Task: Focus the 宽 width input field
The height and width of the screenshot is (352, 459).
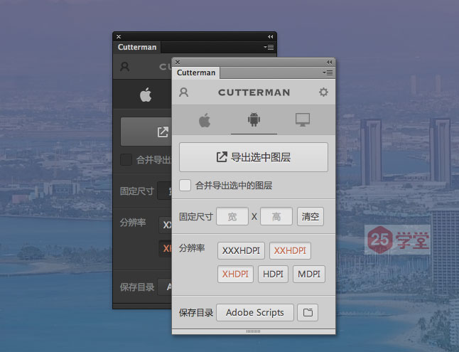Action: (232, 217)
